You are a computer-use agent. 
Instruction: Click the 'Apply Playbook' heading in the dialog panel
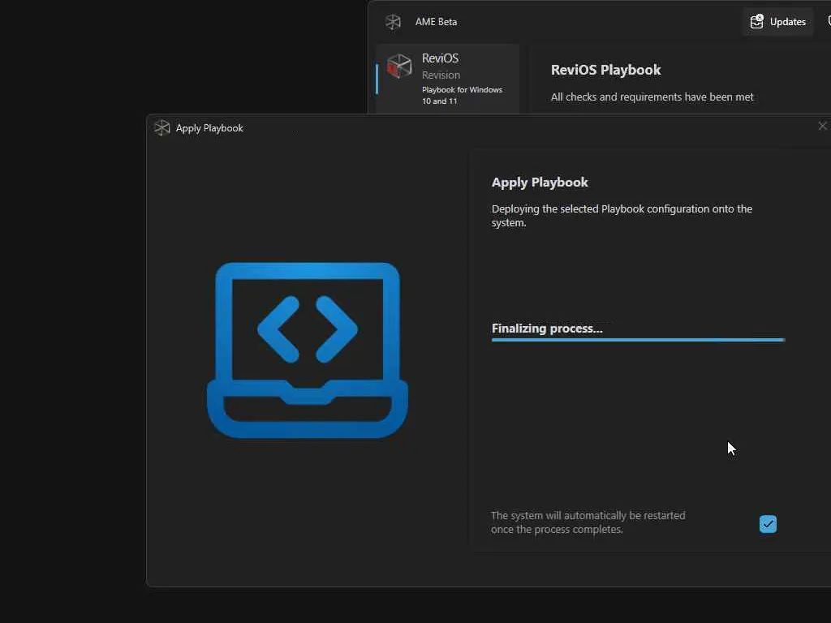540,183
